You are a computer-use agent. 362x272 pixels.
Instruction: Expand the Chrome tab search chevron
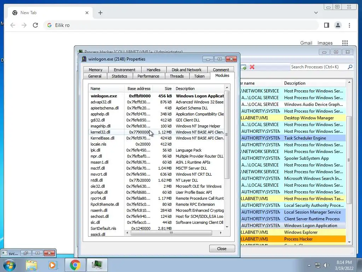tap(316, 13)
